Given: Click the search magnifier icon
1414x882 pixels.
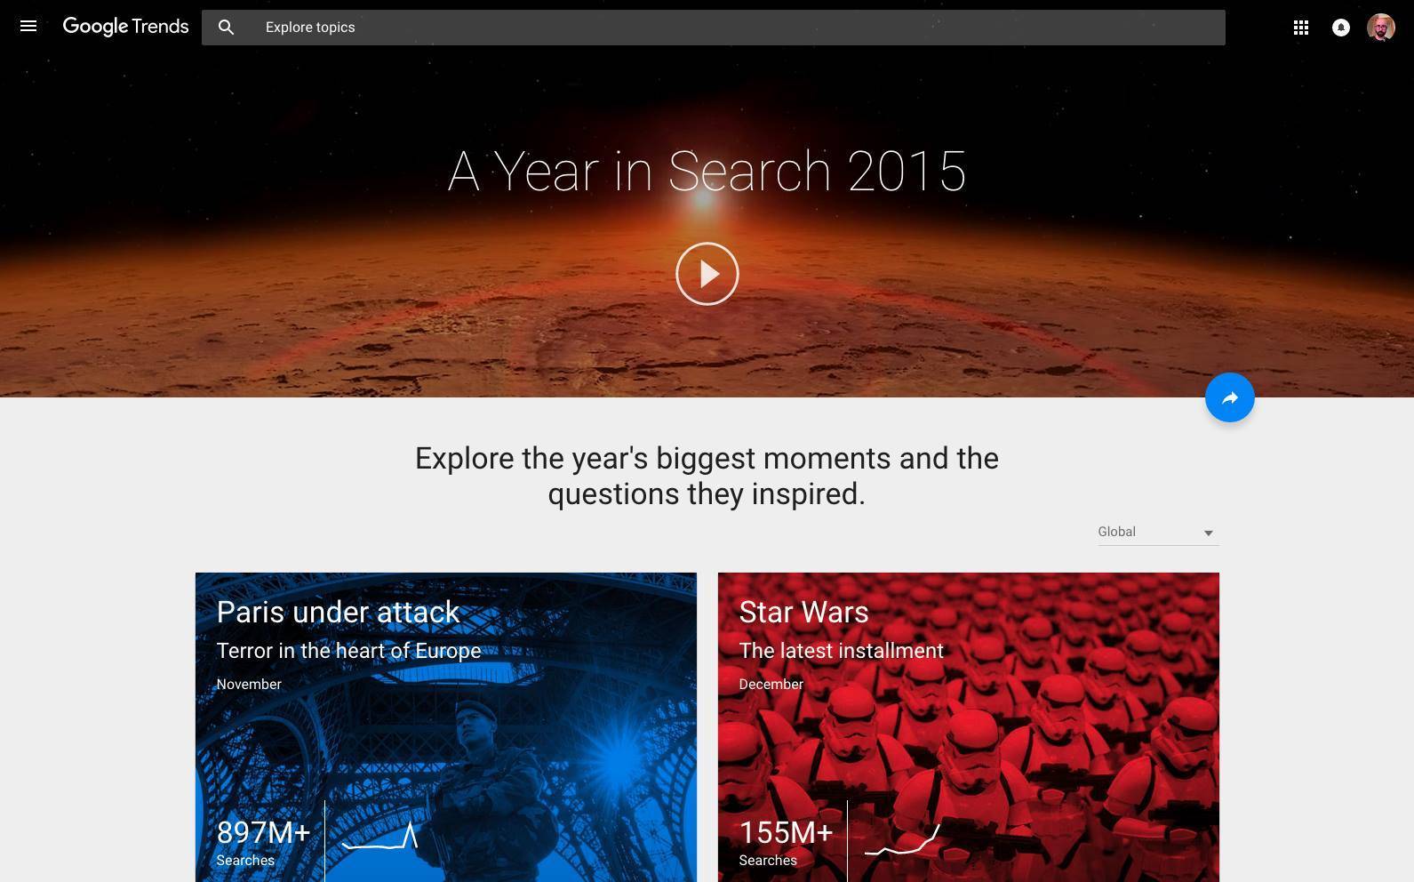Looking at the screenshot, I should click(227, 28).
